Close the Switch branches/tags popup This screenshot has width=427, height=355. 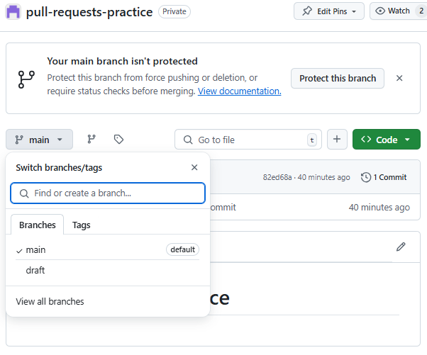click(x=194, y=168)
